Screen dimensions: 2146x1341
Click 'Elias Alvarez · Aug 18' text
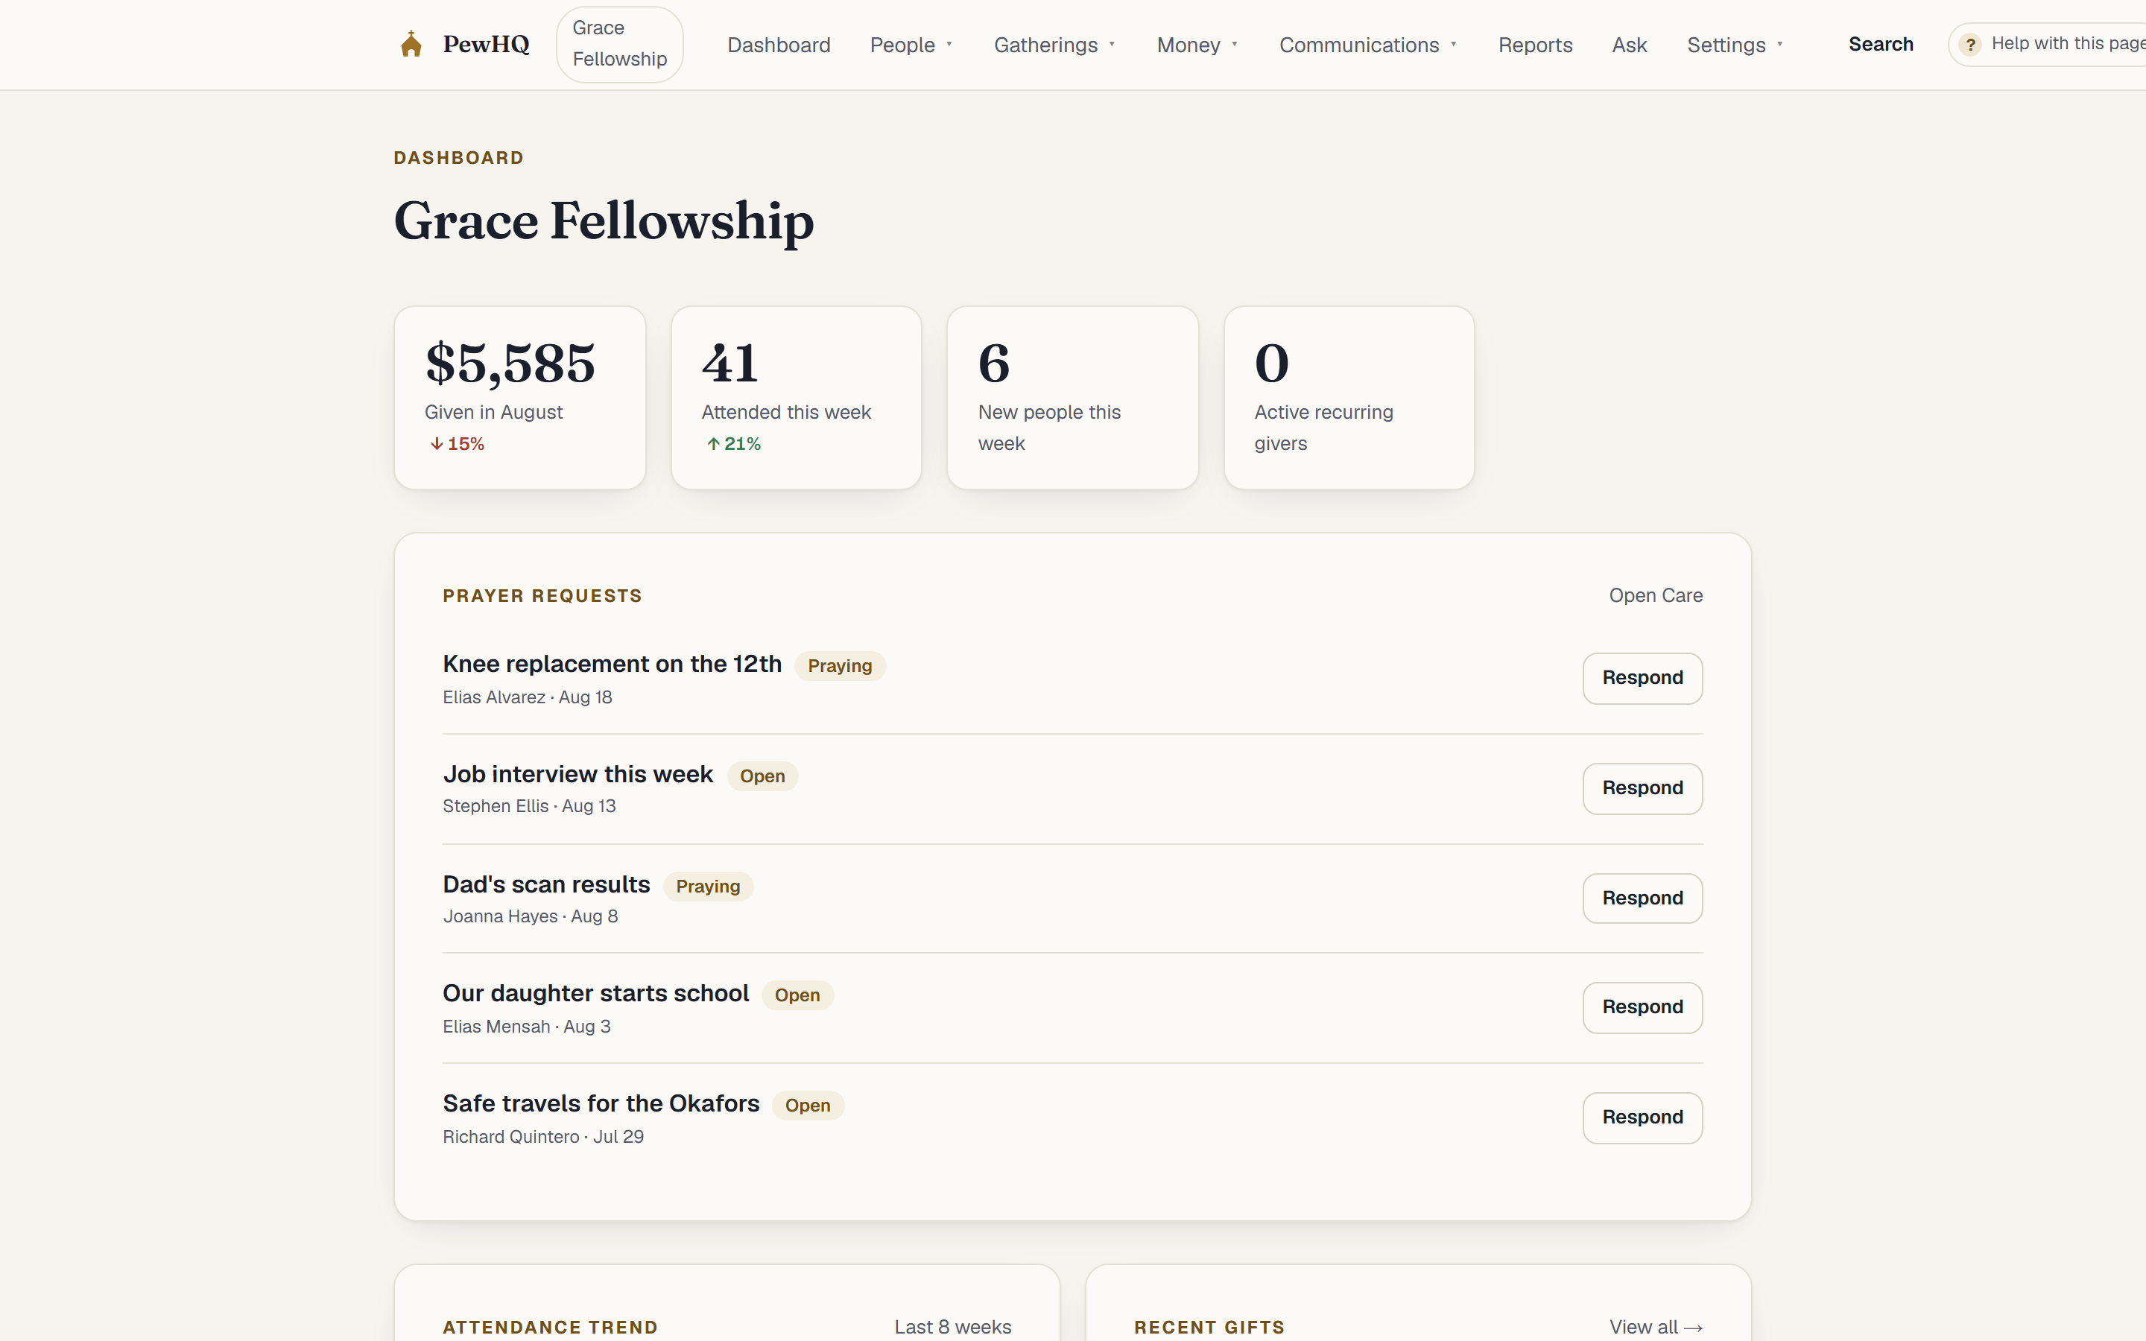click(x=528, y=697)
